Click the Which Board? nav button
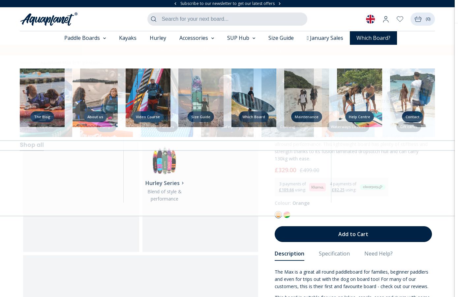 (373, 38)
